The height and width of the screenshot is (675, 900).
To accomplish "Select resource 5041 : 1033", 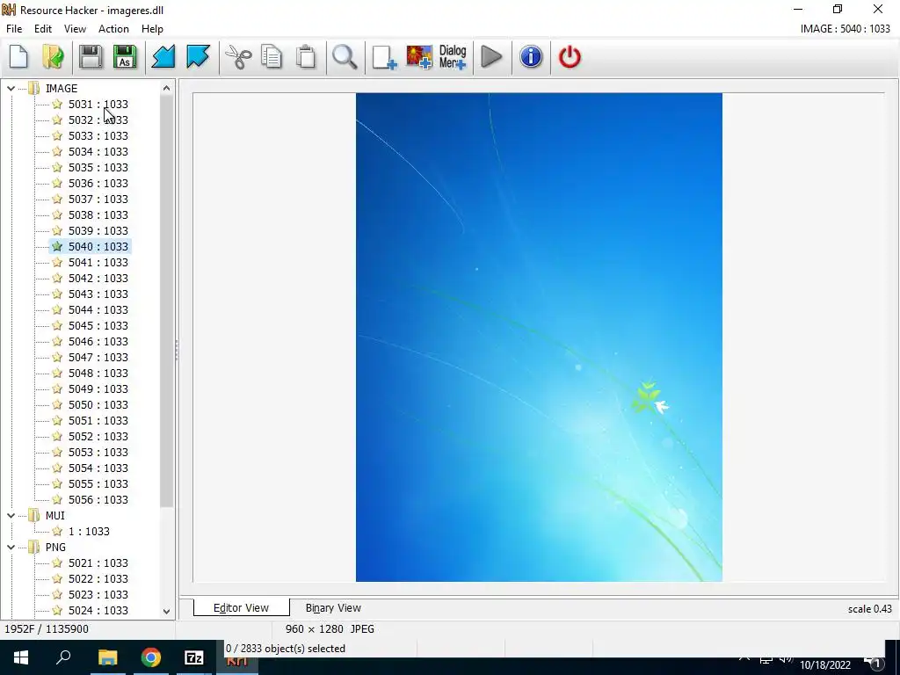I will pyautogui.click(x=98, y=262).
